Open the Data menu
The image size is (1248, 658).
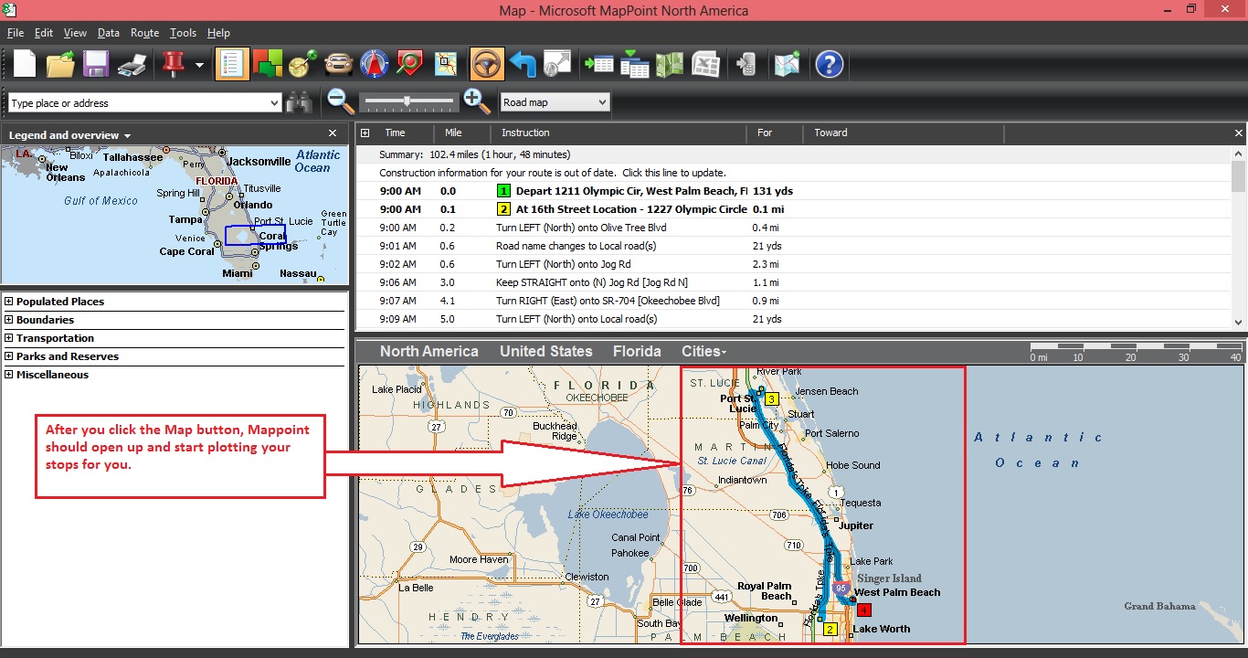(x=109, y=33)
